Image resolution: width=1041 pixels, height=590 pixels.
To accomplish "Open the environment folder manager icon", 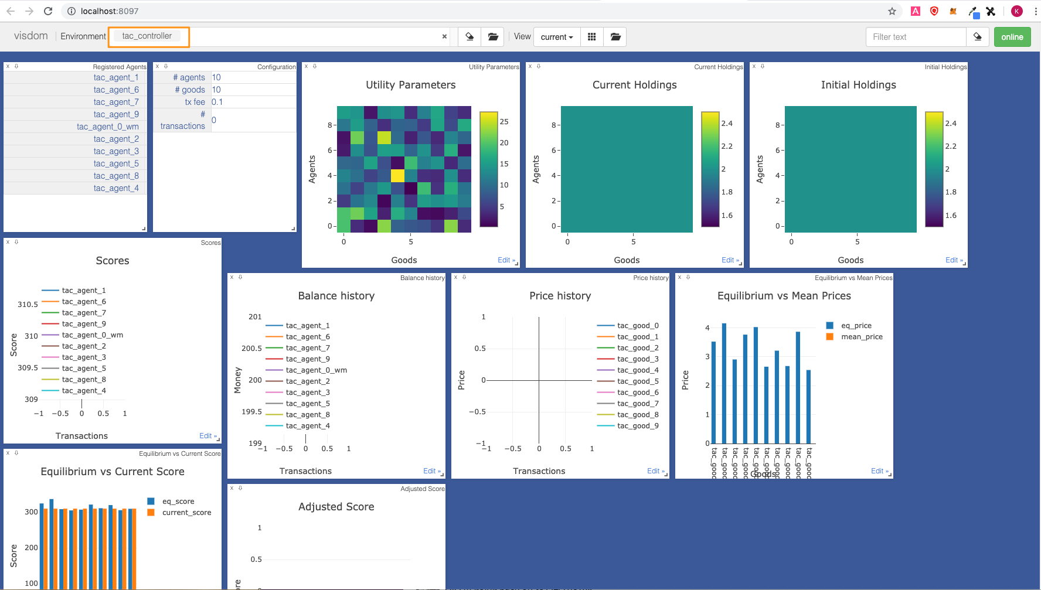I will point(493,37).
